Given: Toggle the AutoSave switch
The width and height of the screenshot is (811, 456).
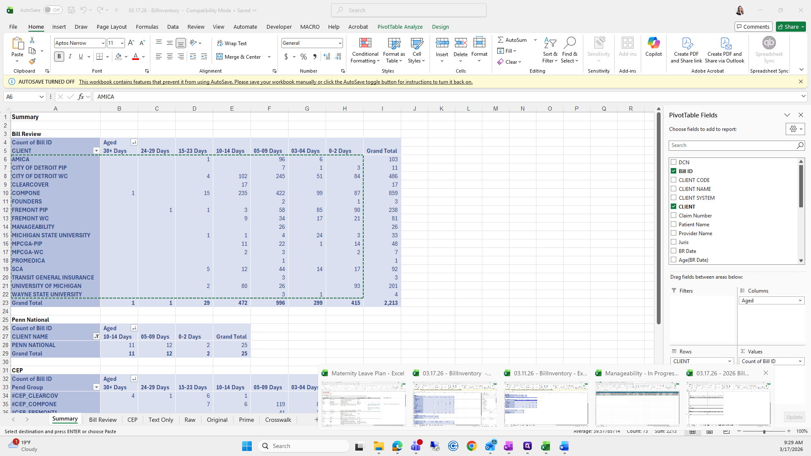Looking at the screenshot, I should click(x=53, y=10).
